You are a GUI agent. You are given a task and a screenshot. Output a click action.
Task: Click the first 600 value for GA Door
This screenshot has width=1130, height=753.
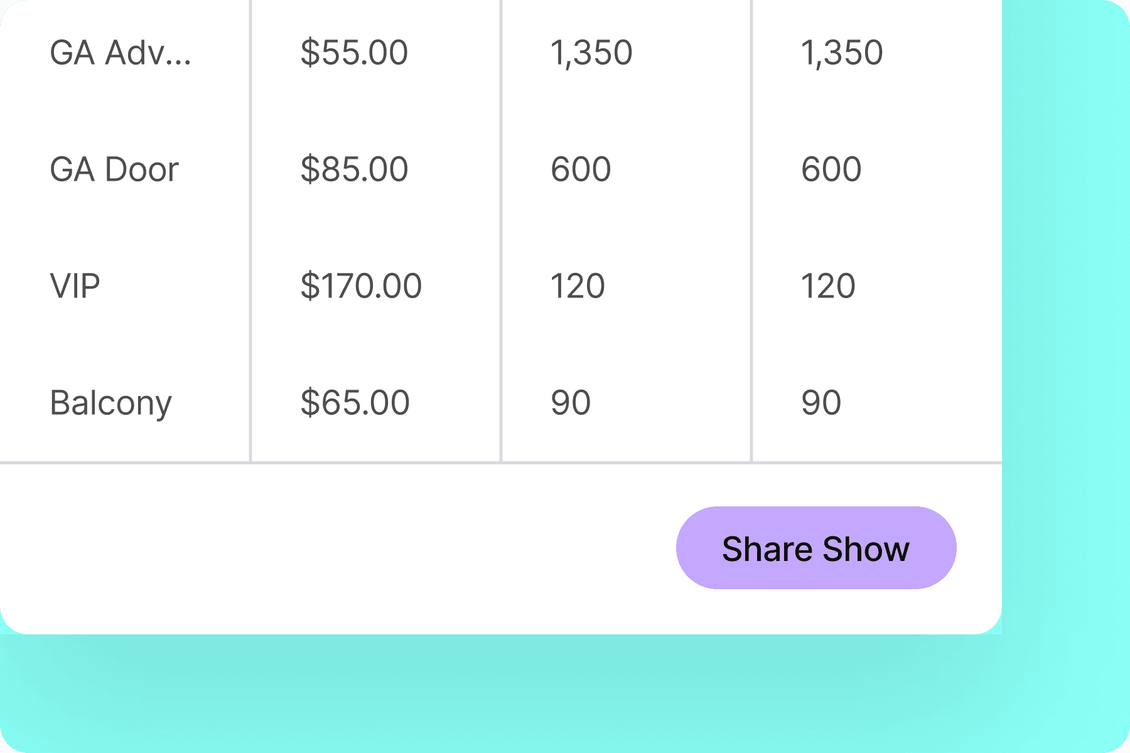[x=581, y=169]
